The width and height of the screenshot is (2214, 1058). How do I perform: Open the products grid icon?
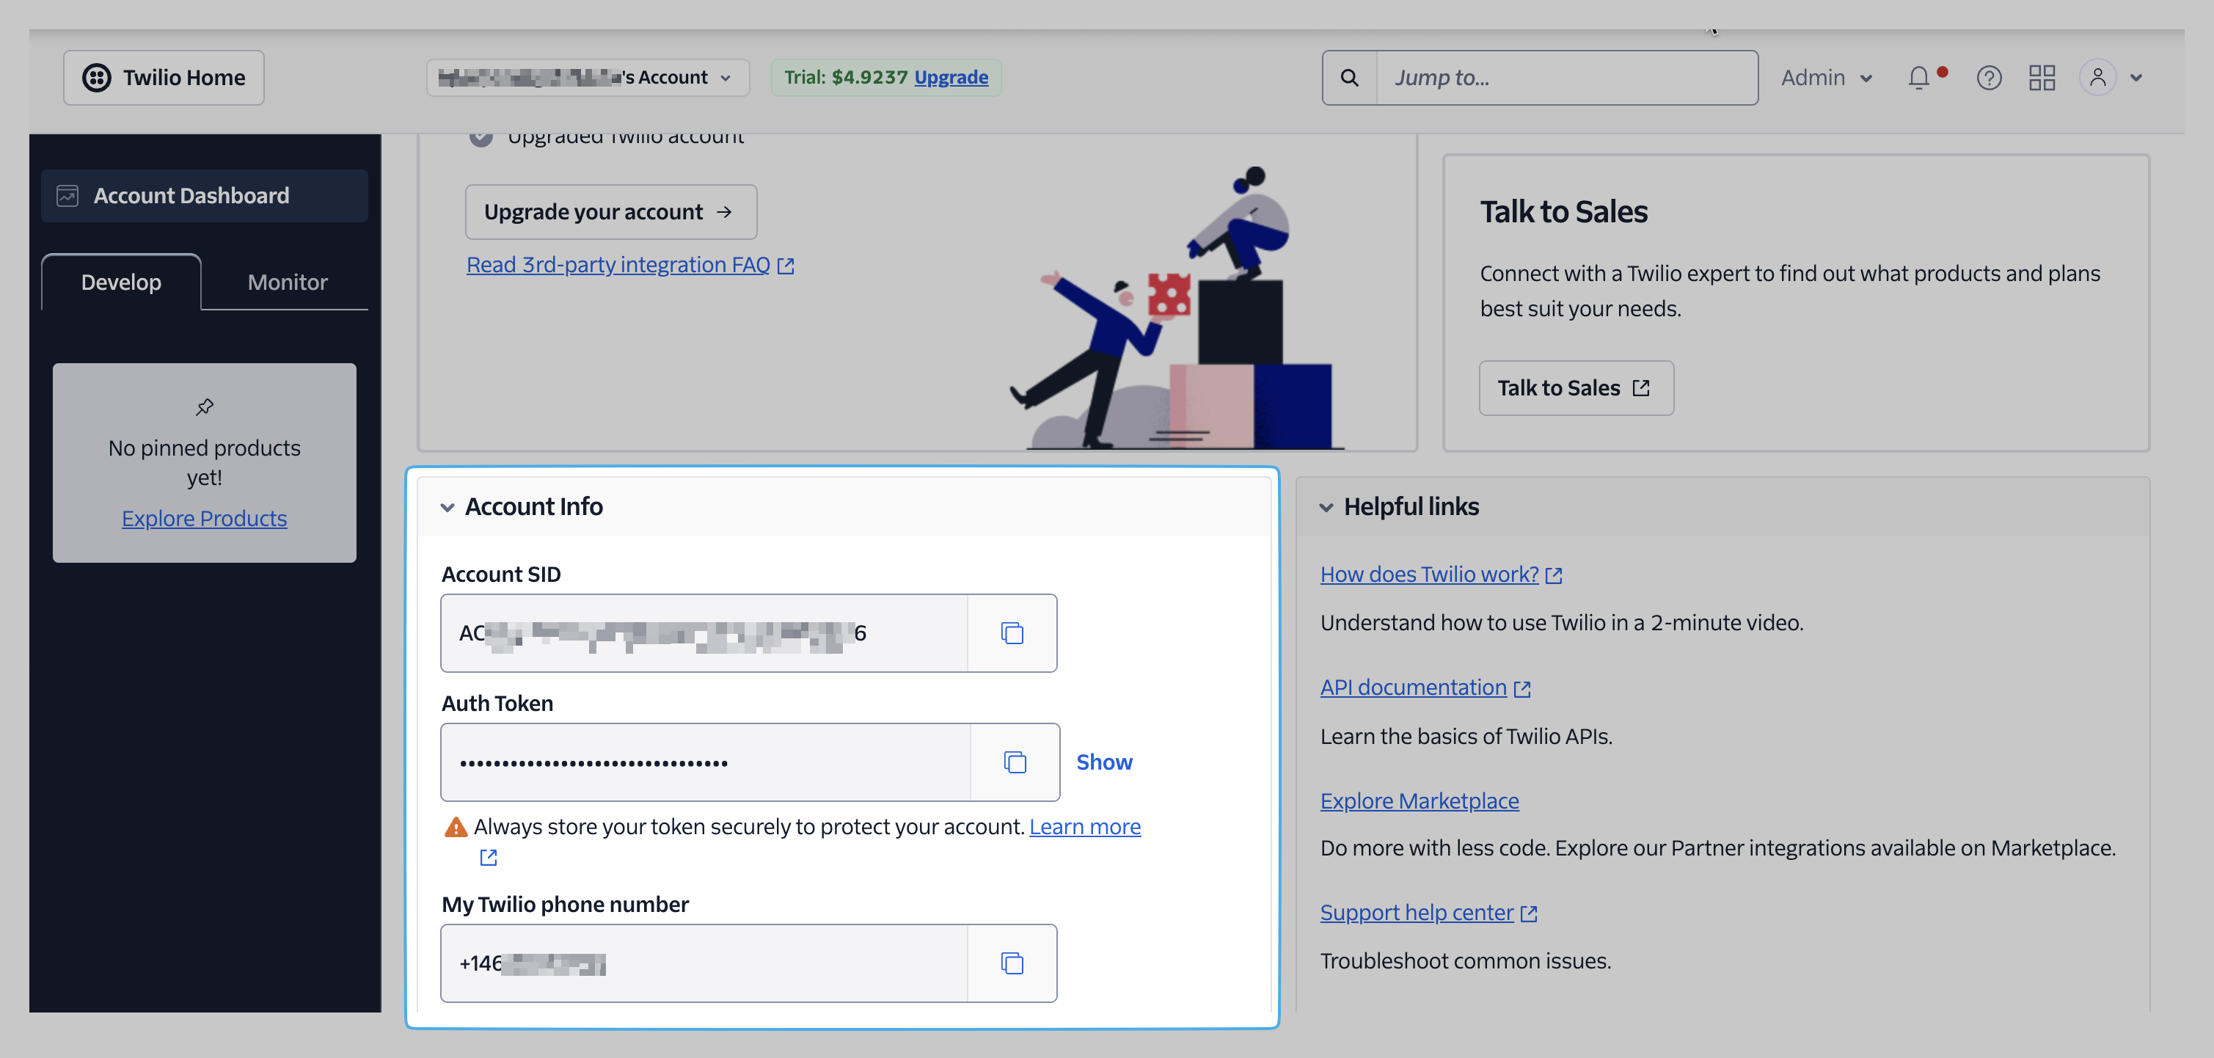pyautogui.click(x=2042, y=79)
